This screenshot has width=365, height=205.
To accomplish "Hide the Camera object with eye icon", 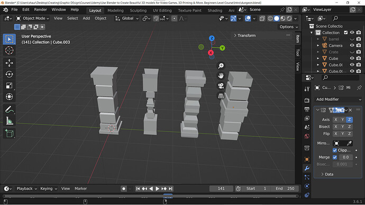I will click(x=352, y=45).
